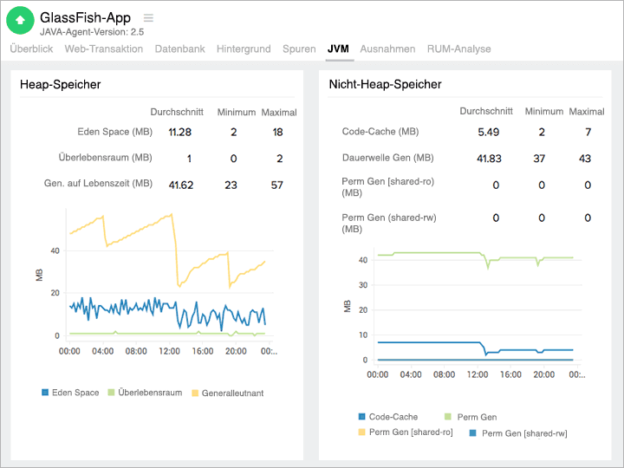Click the Perm Gen green legend swatch
This screenshot has width=624, height=468.
pyautogui.click(x=447, y=417)
